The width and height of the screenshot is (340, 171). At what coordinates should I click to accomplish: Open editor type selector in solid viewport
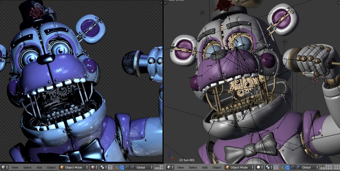coord(170,167)
